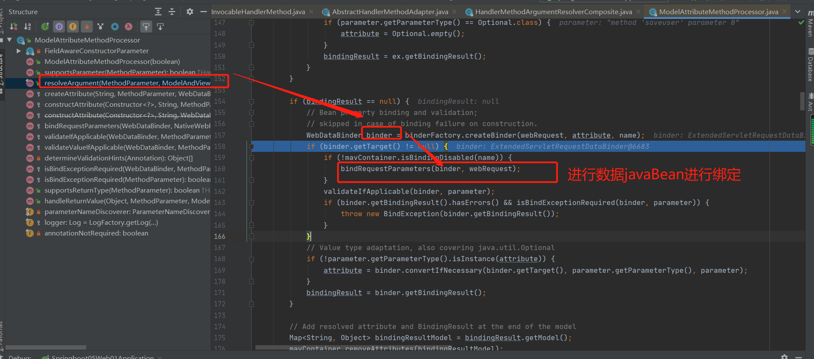Fold code block at line 168
This screenshot has height=359, width=814.
252,259
